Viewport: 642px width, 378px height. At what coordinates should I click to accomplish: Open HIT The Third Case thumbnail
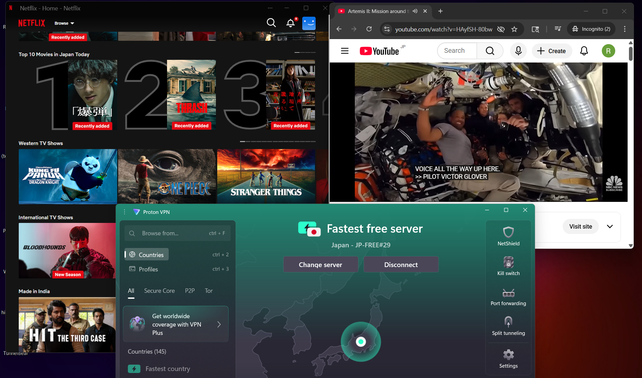click(x=67, y=325)
